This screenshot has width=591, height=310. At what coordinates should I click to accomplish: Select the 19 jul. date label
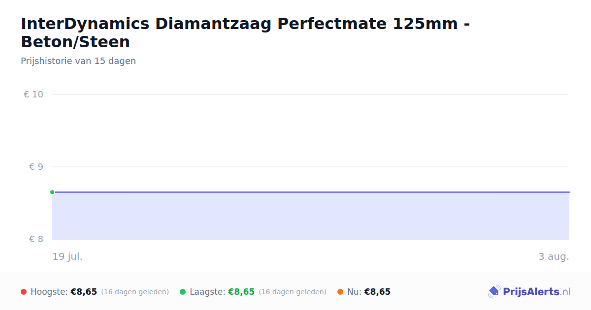click(67, 256)
